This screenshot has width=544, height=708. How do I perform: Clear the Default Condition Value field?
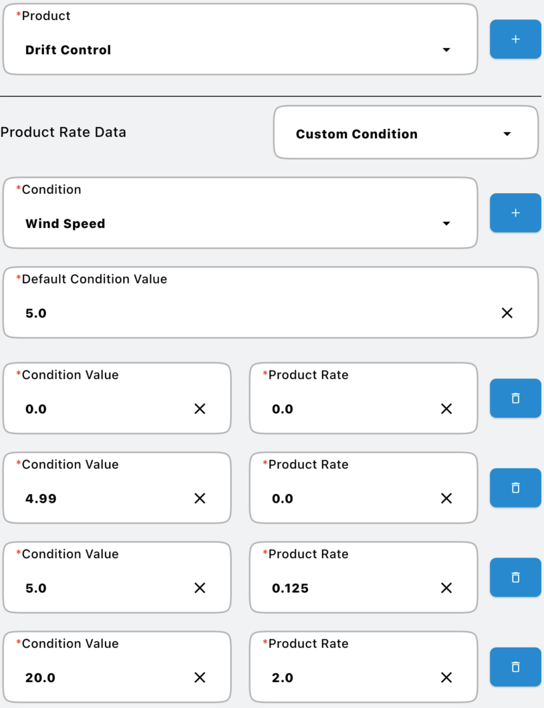coord(507,313)
